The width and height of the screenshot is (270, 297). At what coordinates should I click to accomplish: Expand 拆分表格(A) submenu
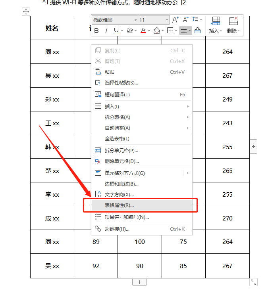point(142,117)
